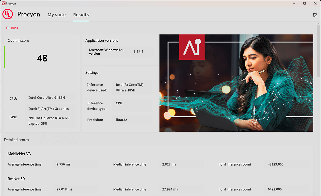Screen dimensions: 321x196
Task: Click the Microsoft Windows ML version label
Action: [107, 52]
